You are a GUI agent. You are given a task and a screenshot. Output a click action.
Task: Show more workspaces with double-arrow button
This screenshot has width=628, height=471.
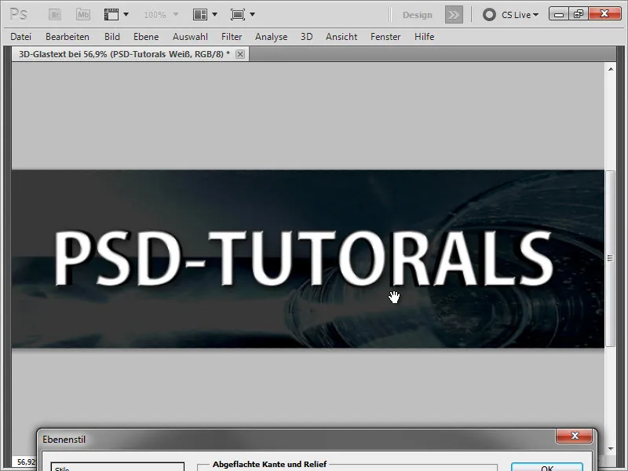click(454, 15)
